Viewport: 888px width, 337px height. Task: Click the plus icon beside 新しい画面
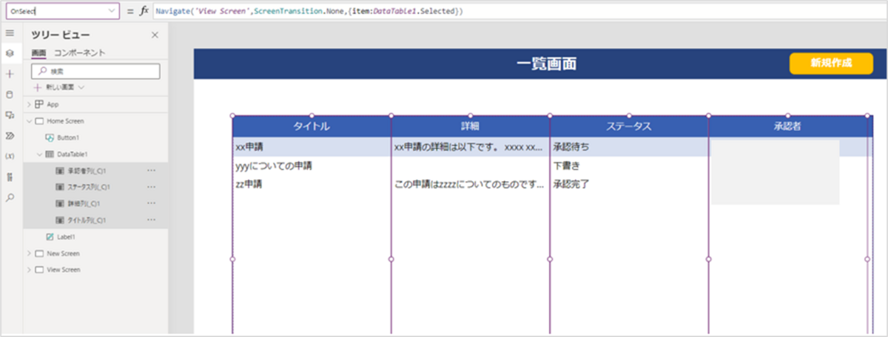point(37,87)
